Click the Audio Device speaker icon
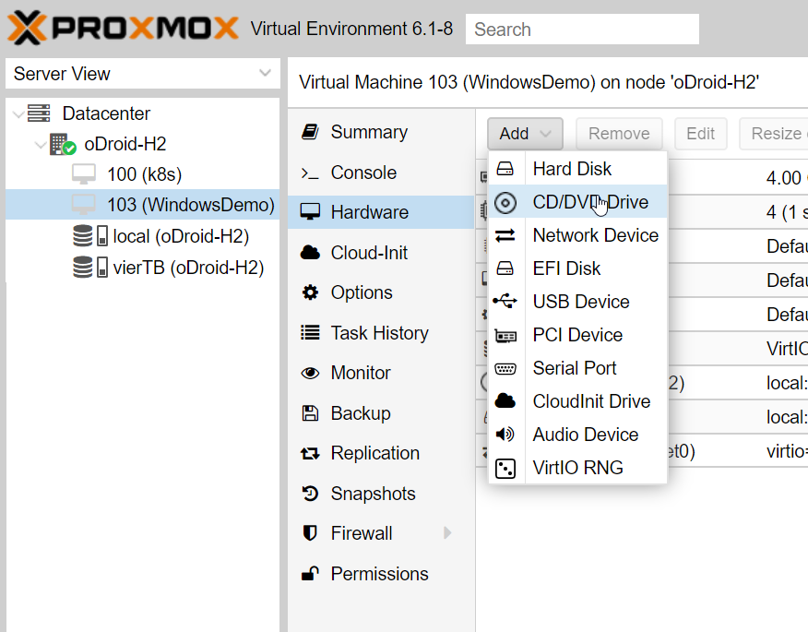The height and width of the screenshot is (632, 808). 505,435
